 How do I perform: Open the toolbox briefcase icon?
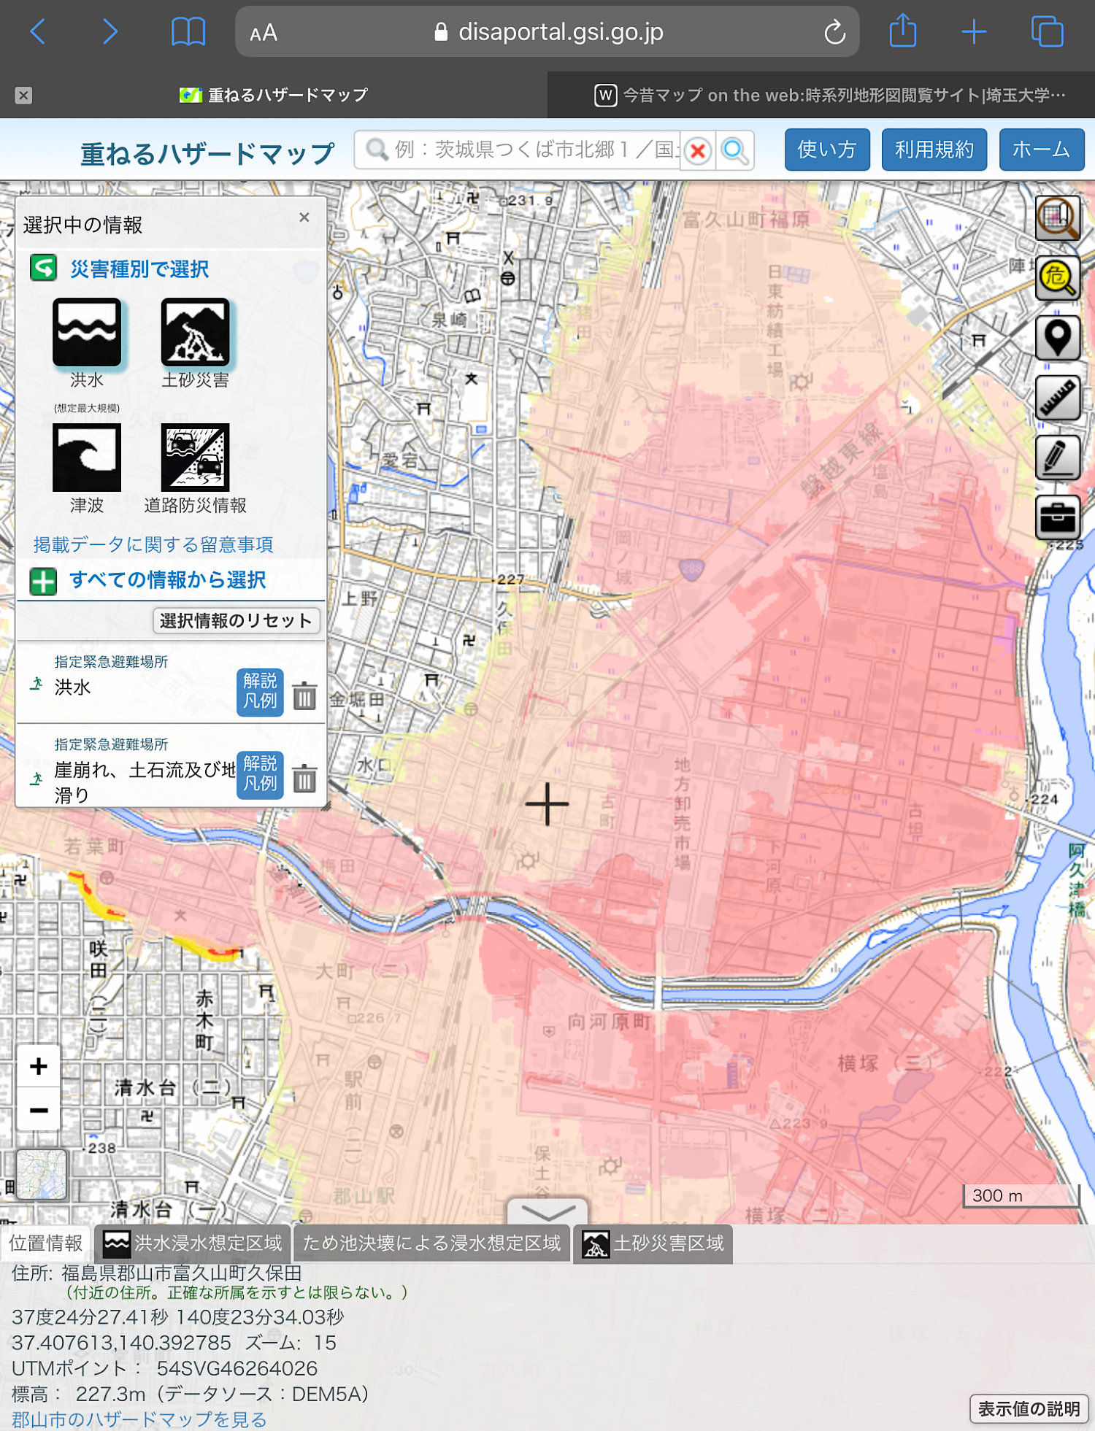tap(1058, 517)
